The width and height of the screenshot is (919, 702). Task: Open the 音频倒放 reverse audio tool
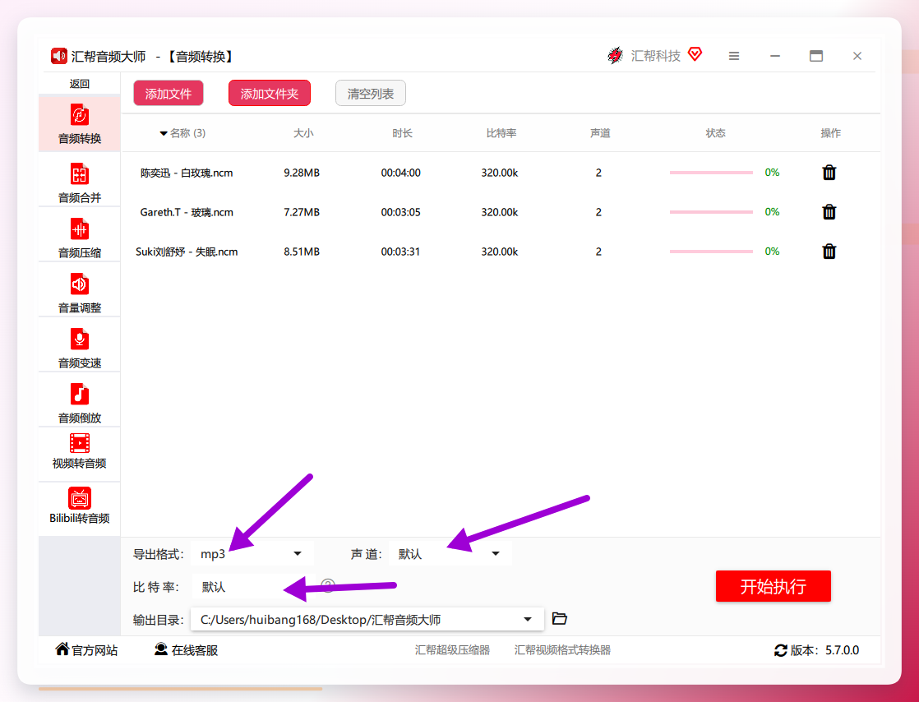coord(80,403)
